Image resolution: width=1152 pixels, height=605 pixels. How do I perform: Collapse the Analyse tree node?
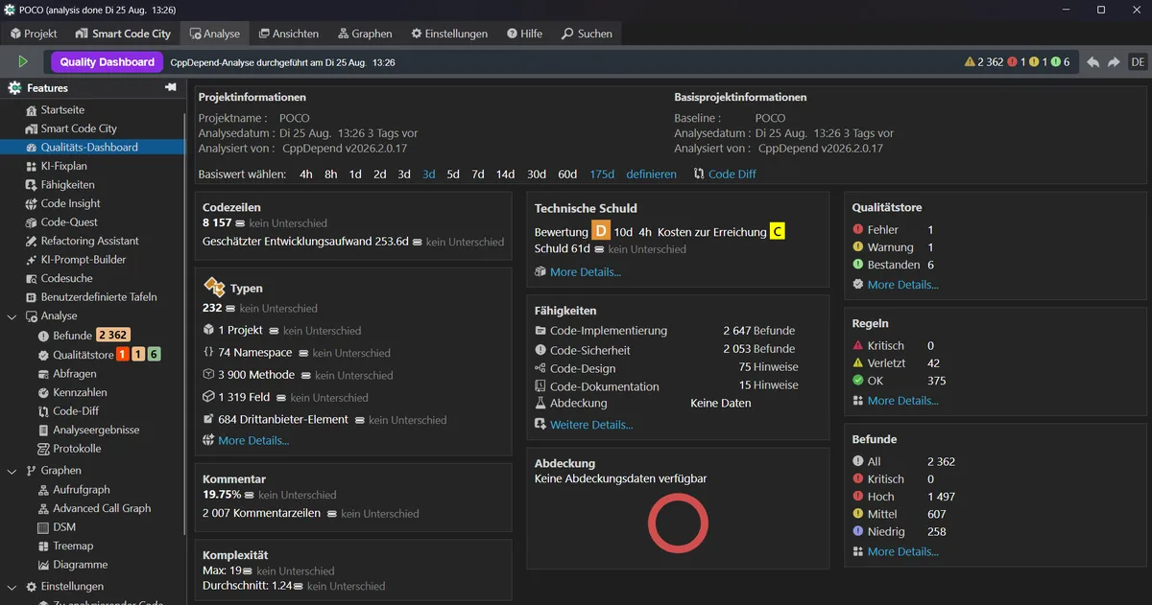tap(12, 315)
